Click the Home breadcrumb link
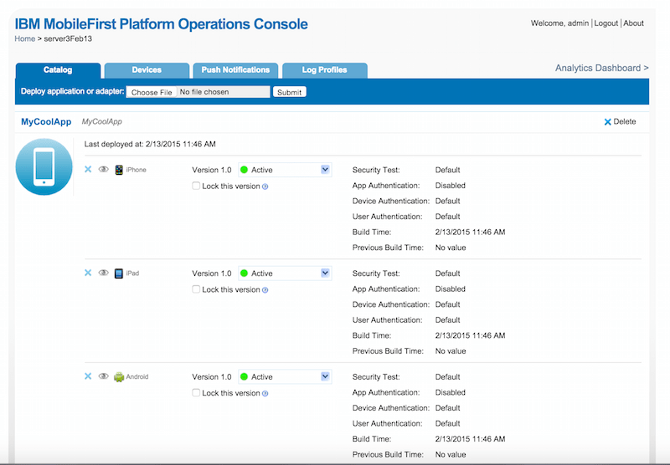The image size is (670, 465). 25,38
